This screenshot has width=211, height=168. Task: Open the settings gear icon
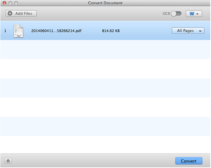(8, 161)
